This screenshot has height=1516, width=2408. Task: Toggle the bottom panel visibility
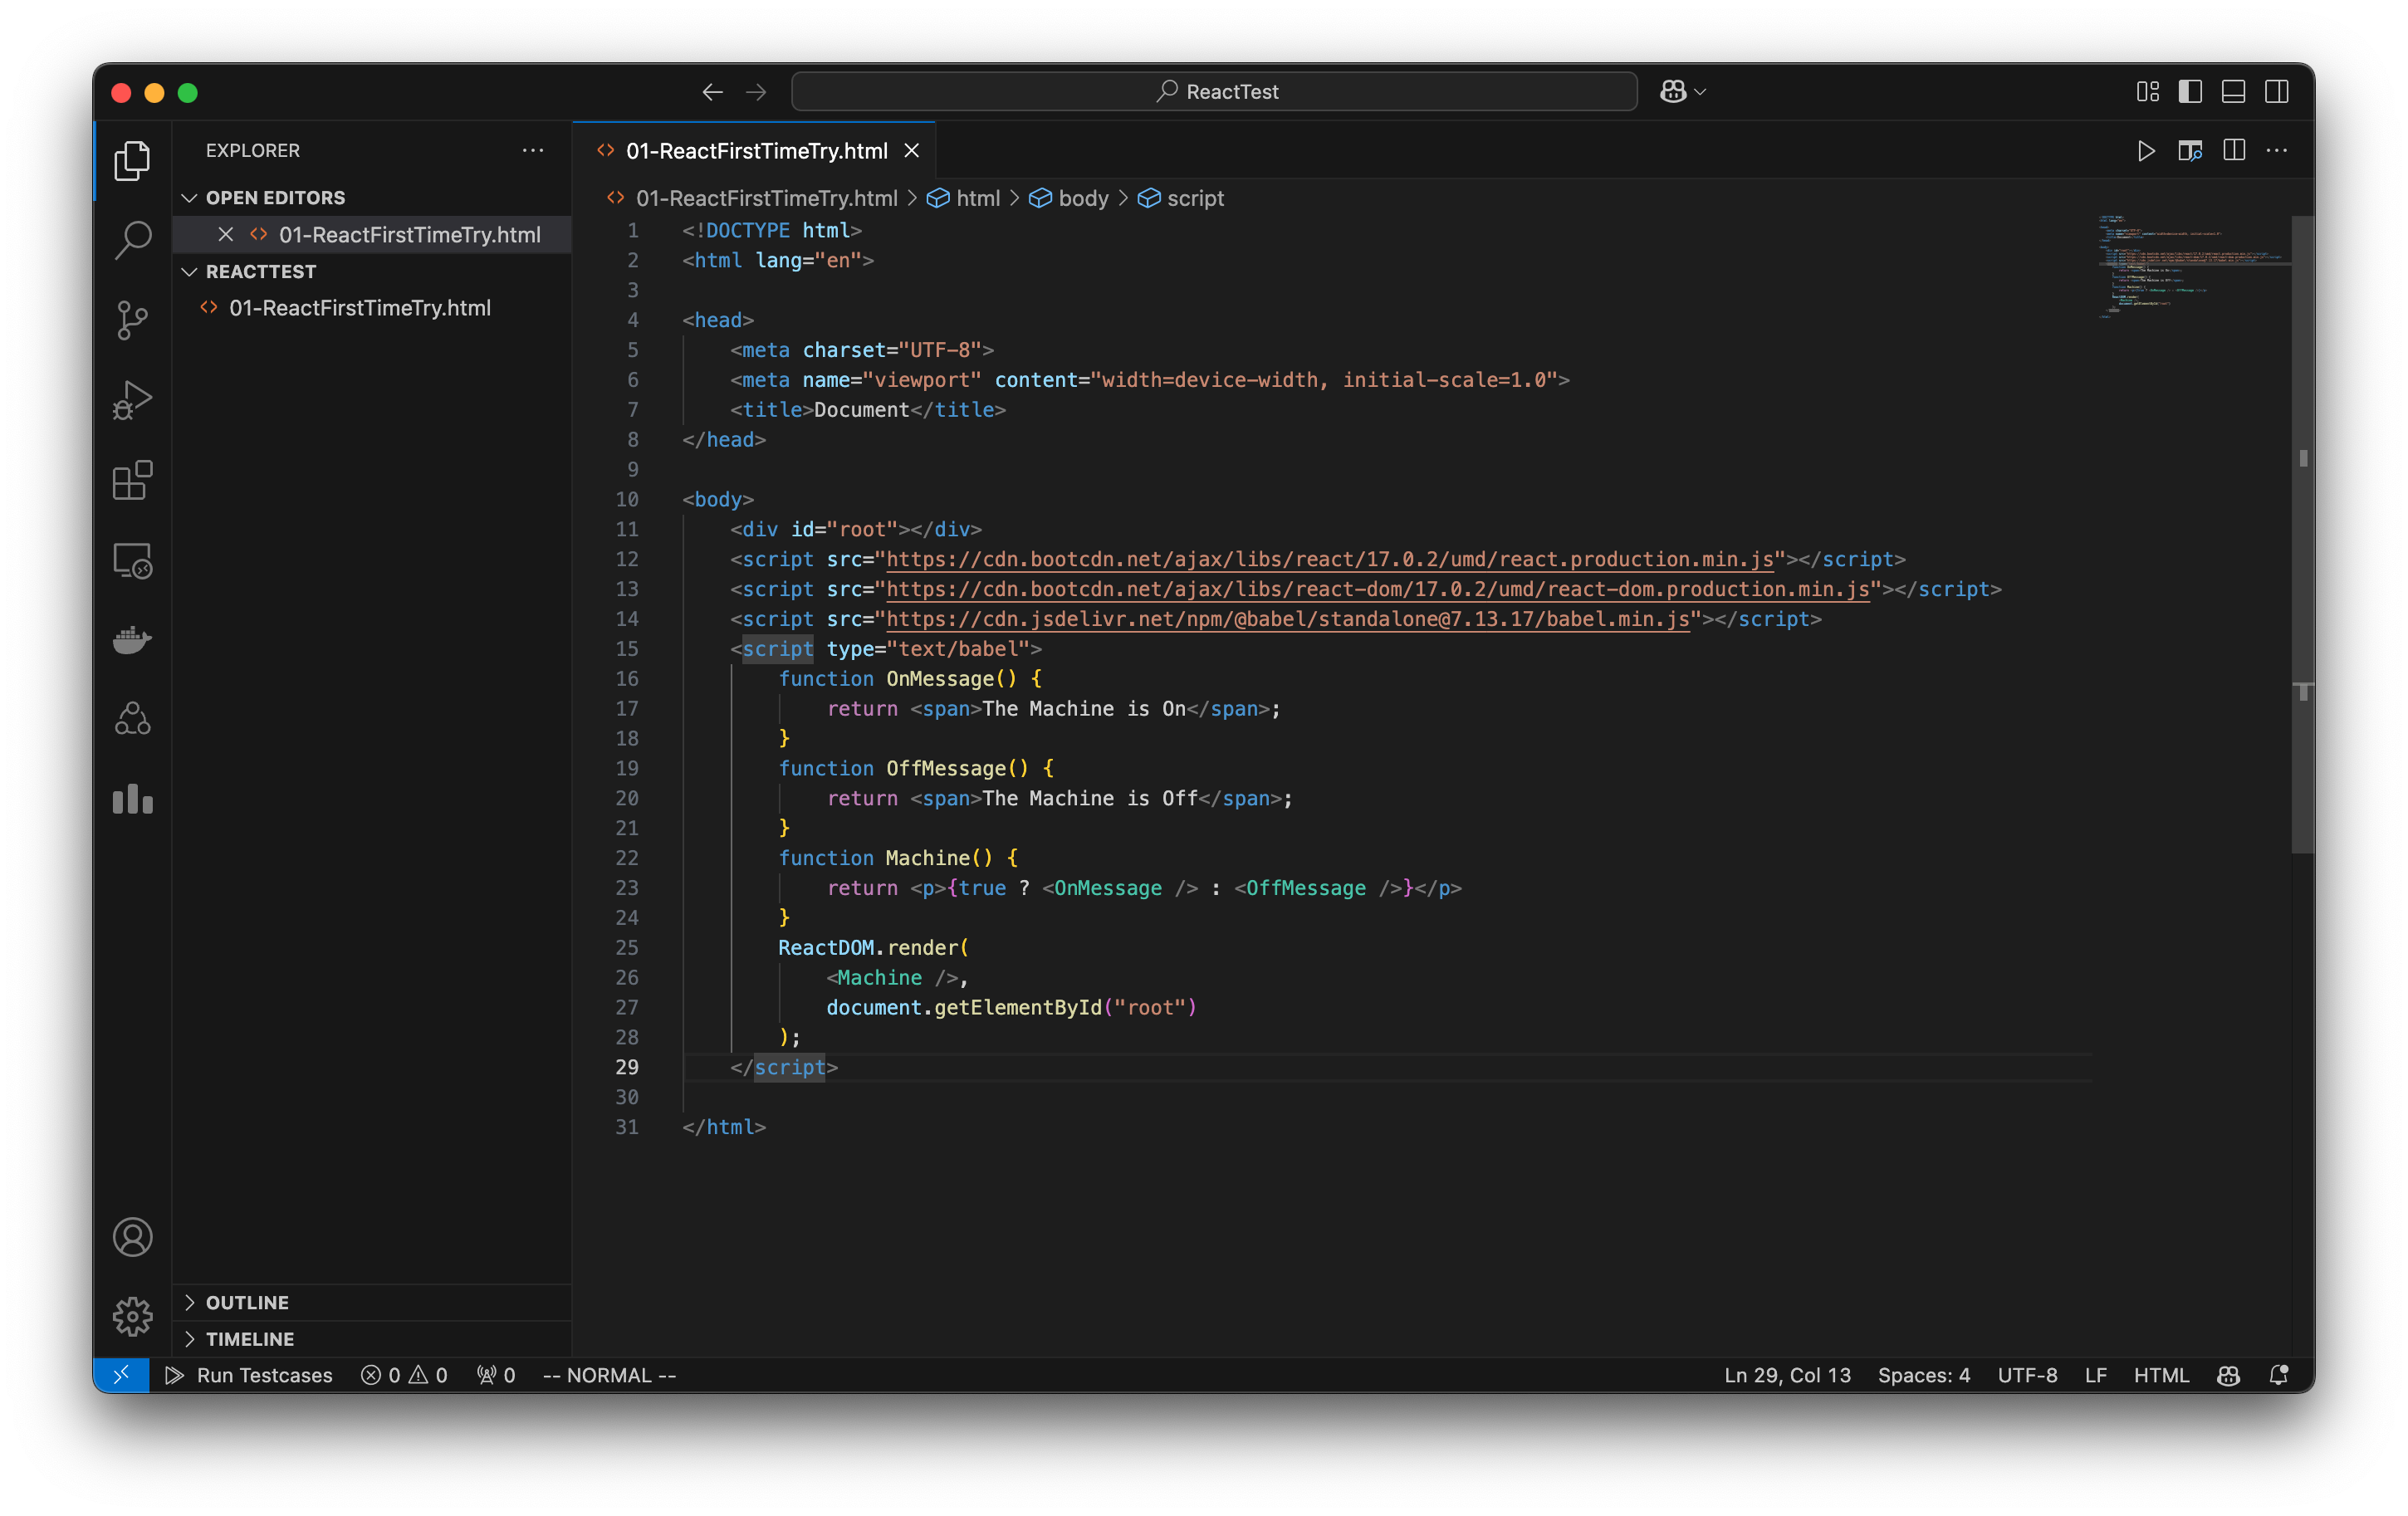[x=2233, y=91]
